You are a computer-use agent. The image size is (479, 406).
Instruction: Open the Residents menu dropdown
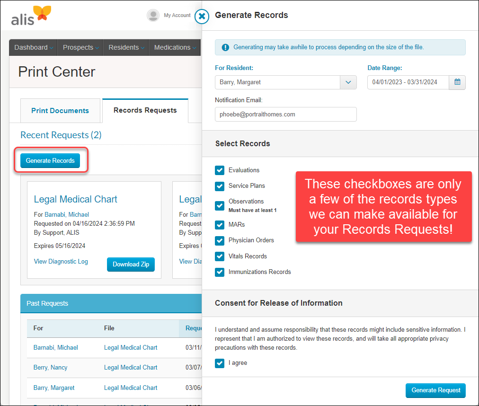click(126, 47)
